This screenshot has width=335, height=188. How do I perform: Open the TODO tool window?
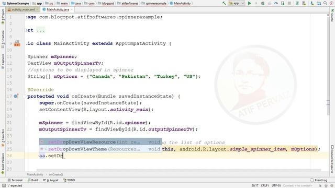click(69, 180)
